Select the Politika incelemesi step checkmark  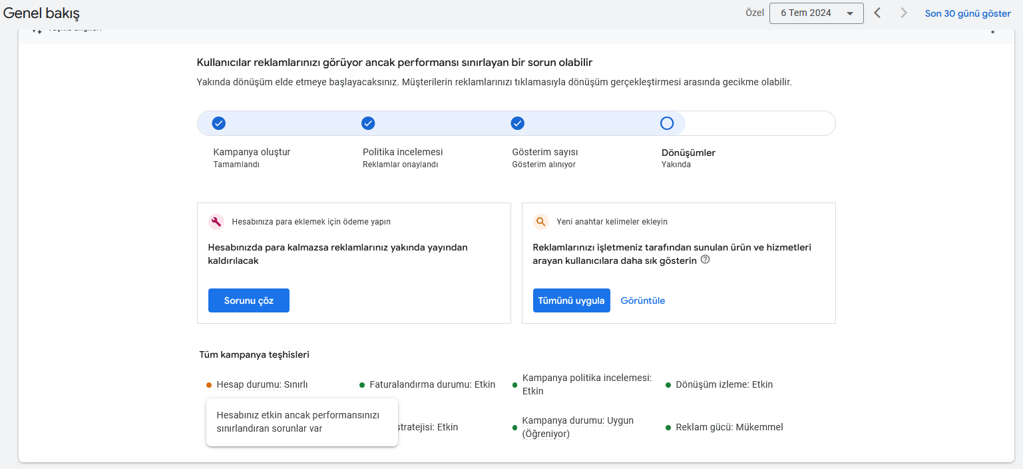[x=368, y=123]
